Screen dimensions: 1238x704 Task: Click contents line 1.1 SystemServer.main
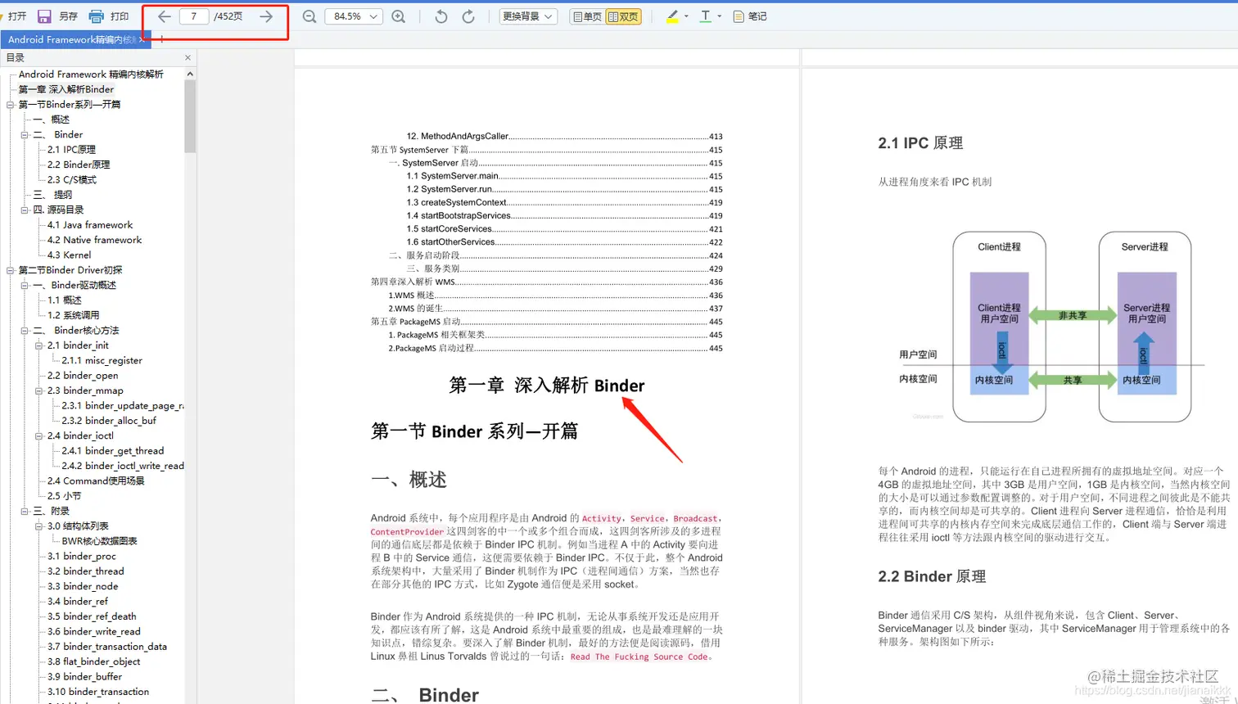564,176
